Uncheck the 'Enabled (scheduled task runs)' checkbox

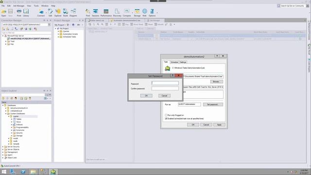click(x=166, y=119)
